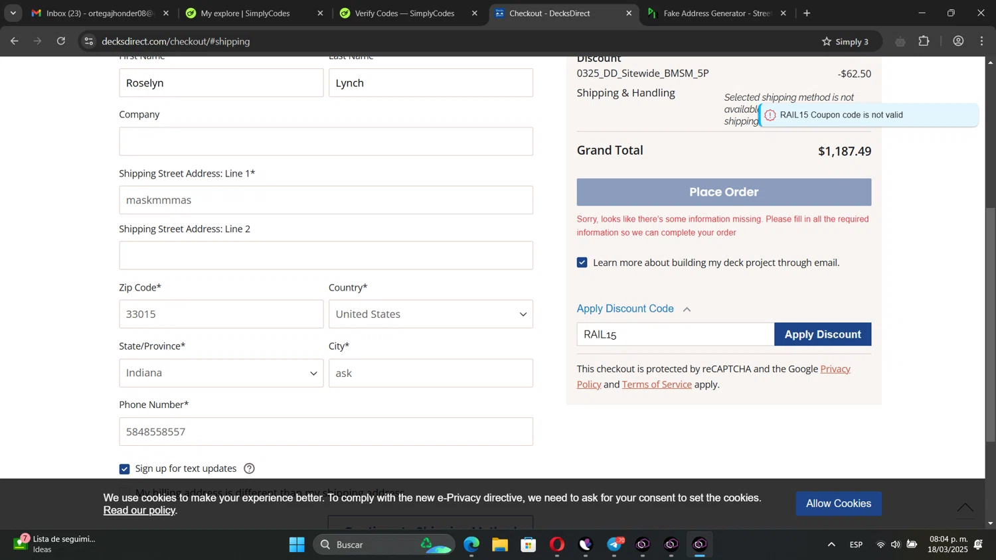Open a new browser tab
Screen dimensions: 996x560
click(x=807, y=13)
